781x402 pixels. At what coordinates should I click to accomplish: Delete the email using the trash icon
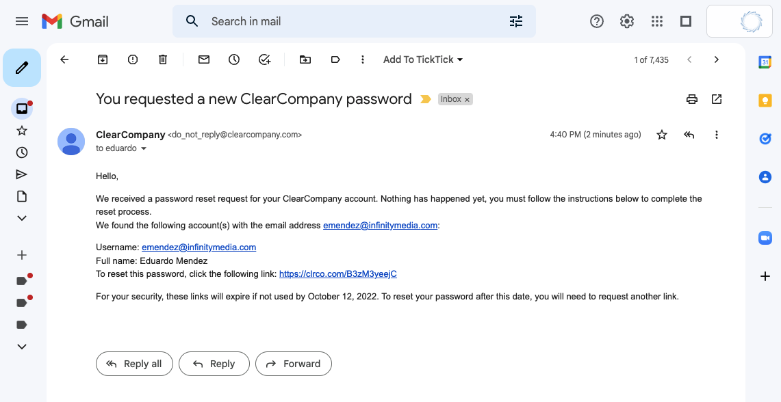(163, 59)
